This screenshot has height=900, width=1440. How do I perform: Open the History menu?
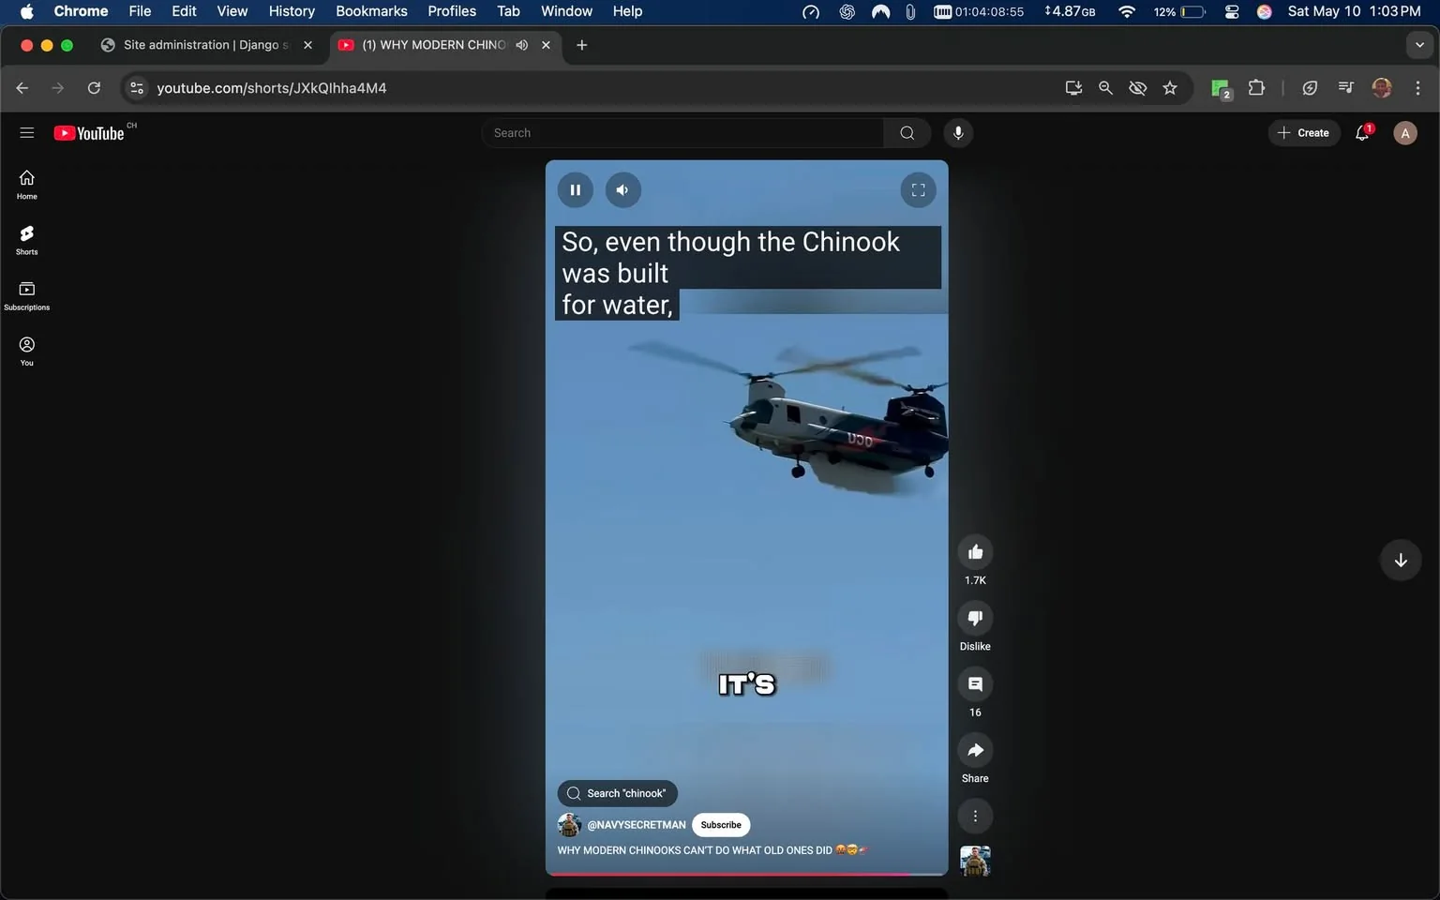292,11
